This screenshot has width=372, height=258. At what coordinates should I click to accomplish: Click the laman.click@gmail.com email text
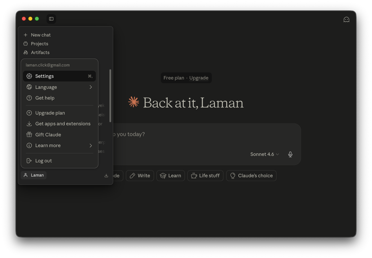[x=48, y=65]
